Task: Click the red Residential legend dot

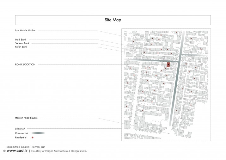Action: 33,138
